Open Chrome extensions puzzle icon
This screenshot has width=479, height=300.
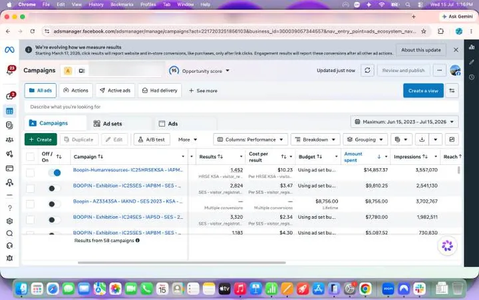tap(440, 31)
